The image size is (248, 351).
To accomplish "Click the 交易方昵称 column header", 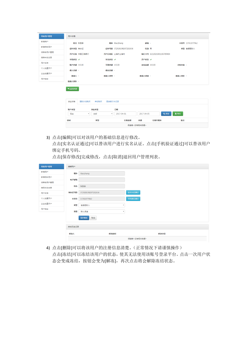I will (x=157, y=120).
